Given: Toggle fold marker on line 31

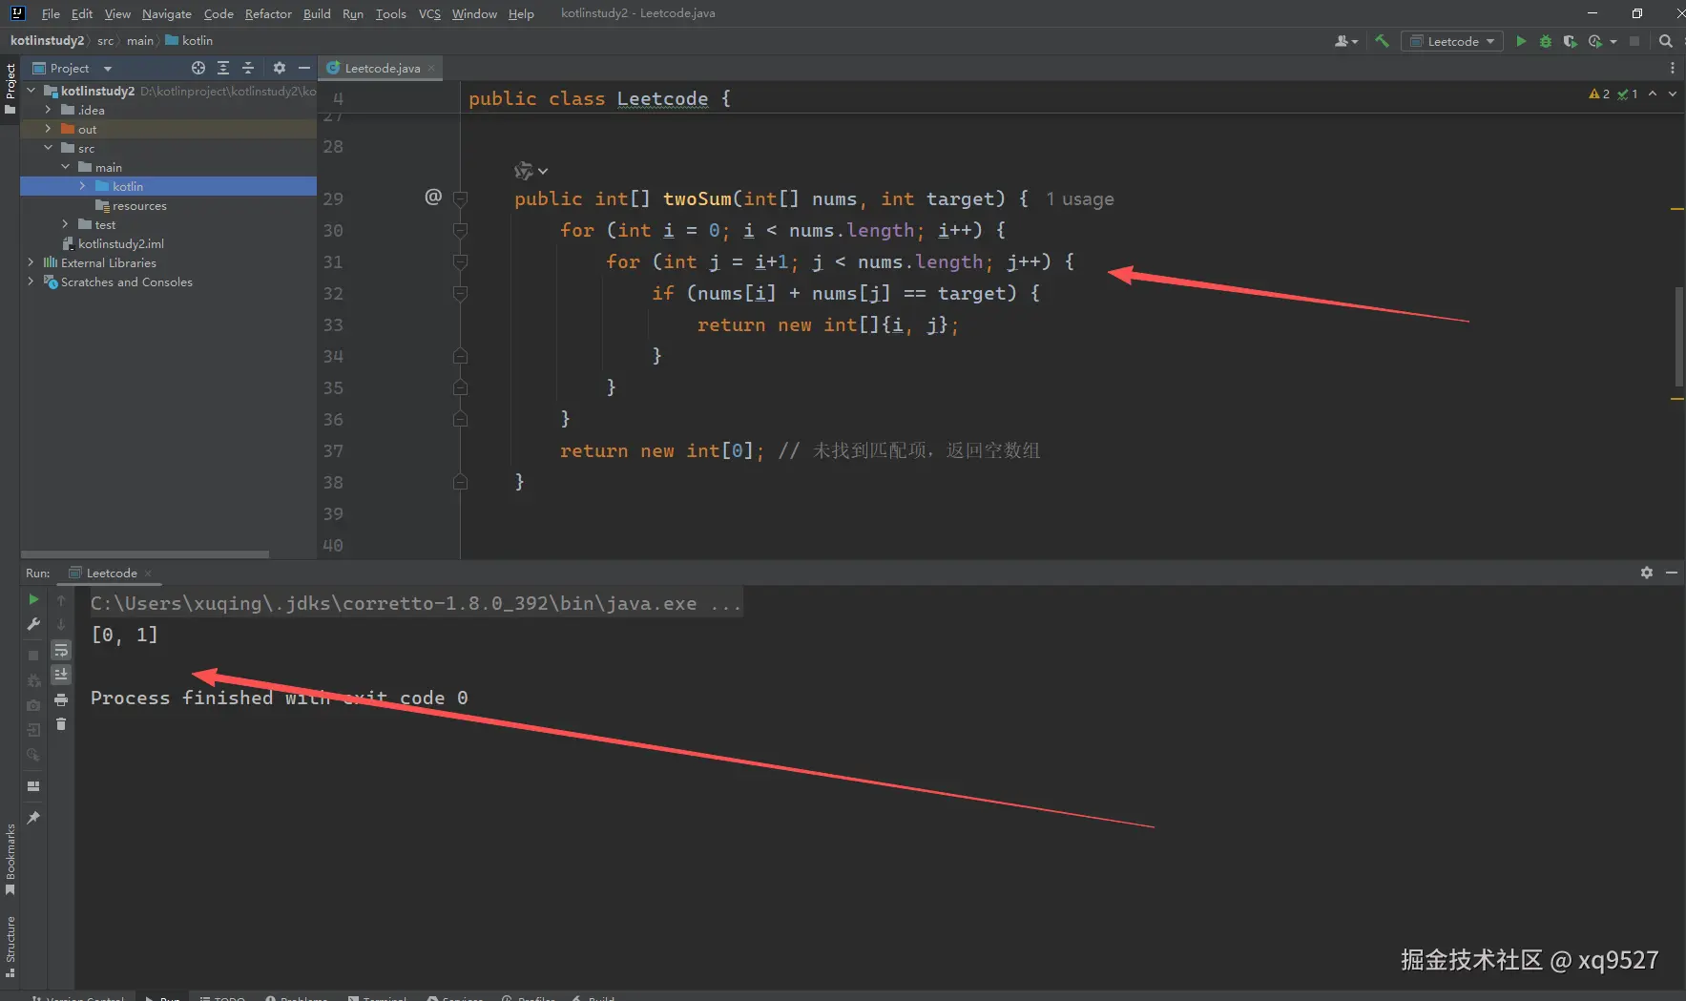Looking at the screenshot, I should click(460, 261).
